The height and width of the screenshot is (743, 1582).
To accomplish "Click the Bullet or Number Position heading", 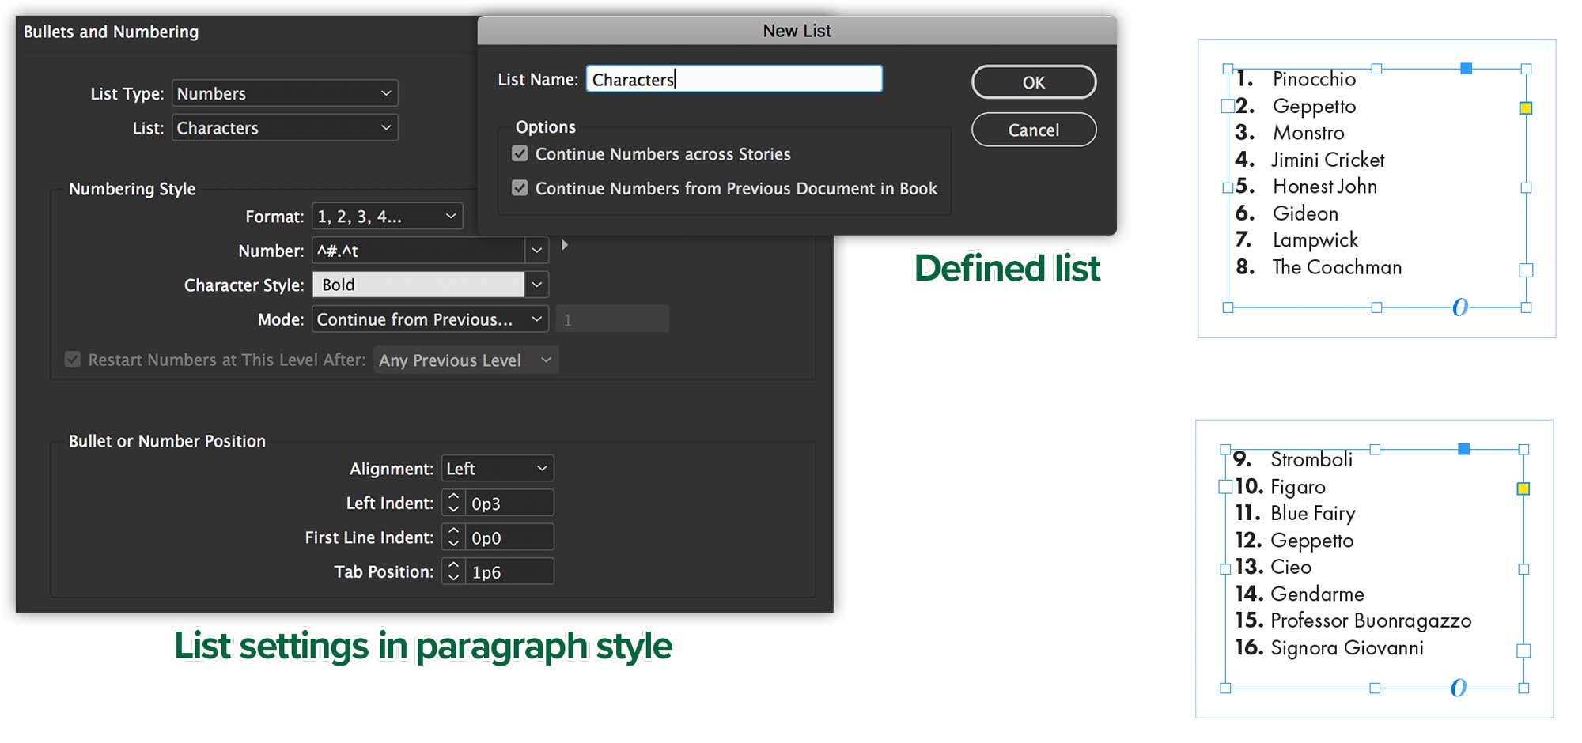I will point(167,441).
